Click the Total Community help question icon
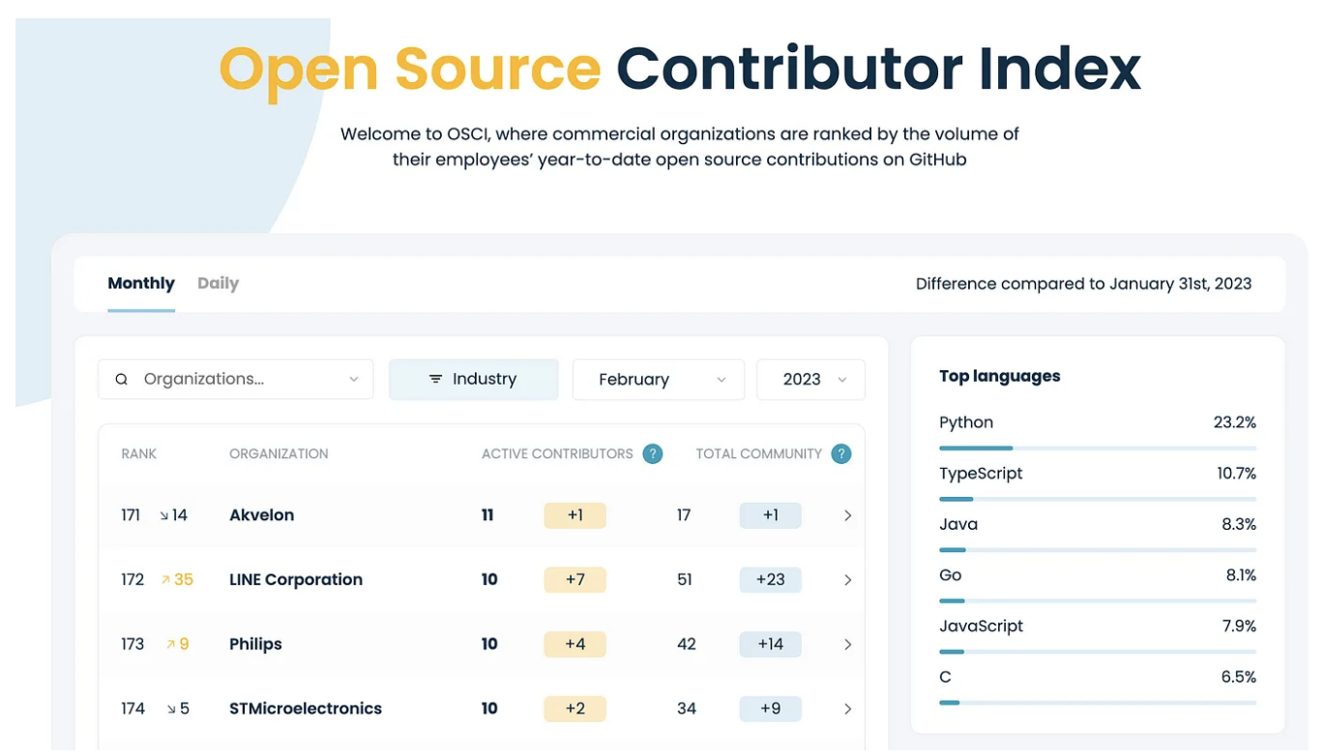The height and width of the screenshot is (756, 1325). click(841, 453)
